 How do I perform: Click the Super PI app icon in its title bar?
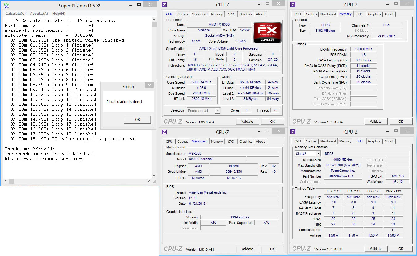tap(6, 6)
